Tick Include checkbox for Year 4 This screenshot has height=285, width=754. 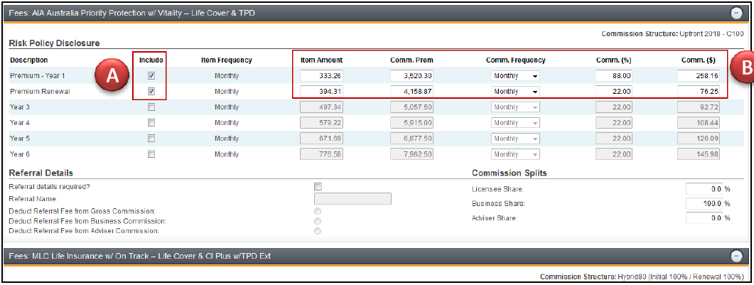(x=151, y=123)
